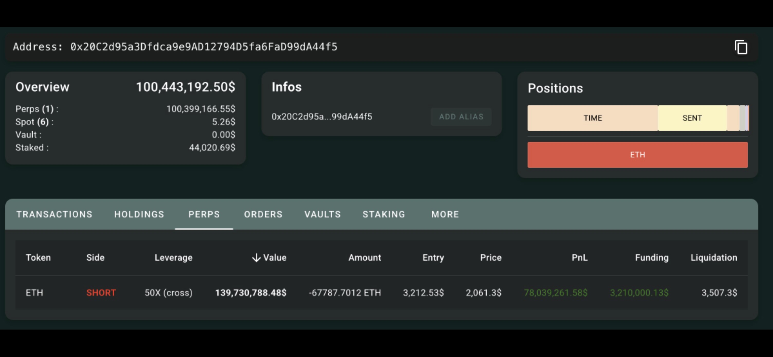
Task: Sort the table by the Leverage column
Action: (173, 258)
